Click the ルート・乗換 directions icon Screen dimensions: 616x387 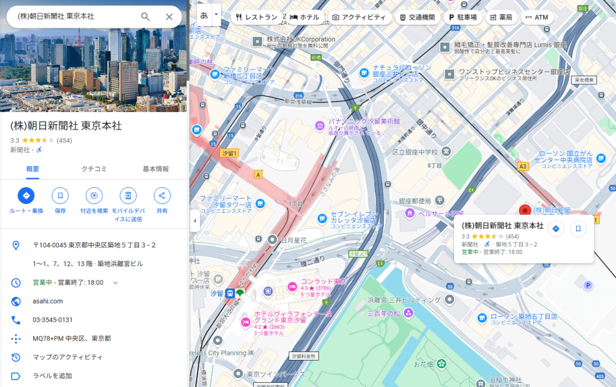click(26, 196)
